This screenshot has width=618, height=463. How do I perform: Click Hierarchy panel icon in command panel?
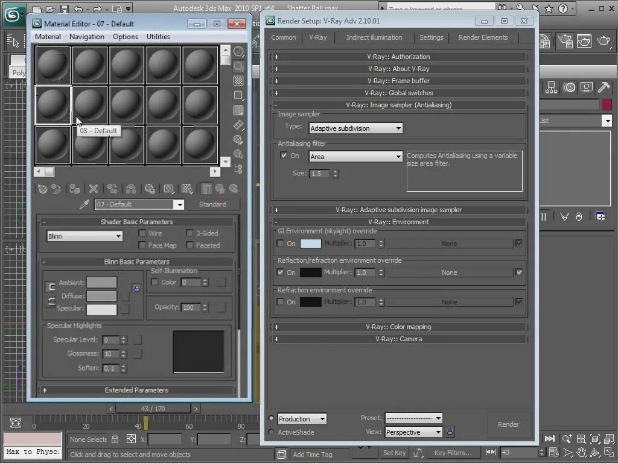551,87
